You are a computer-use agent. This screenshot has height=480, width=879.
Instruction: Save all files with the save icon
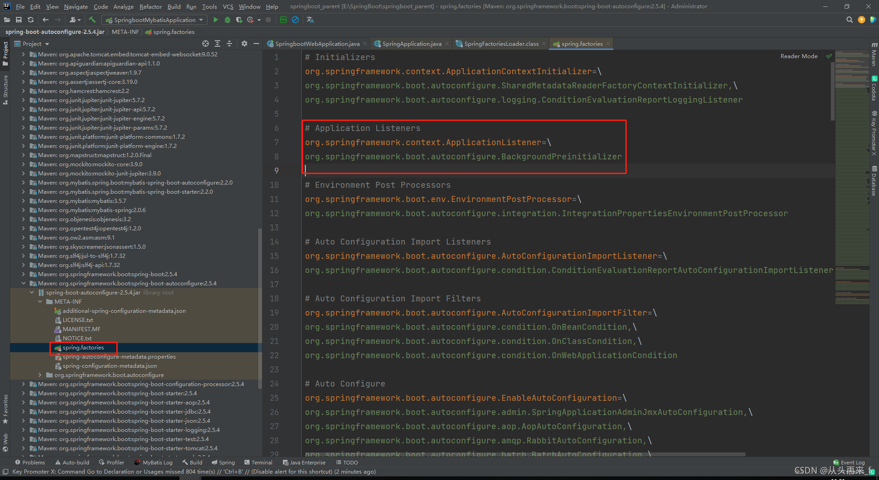19,20
